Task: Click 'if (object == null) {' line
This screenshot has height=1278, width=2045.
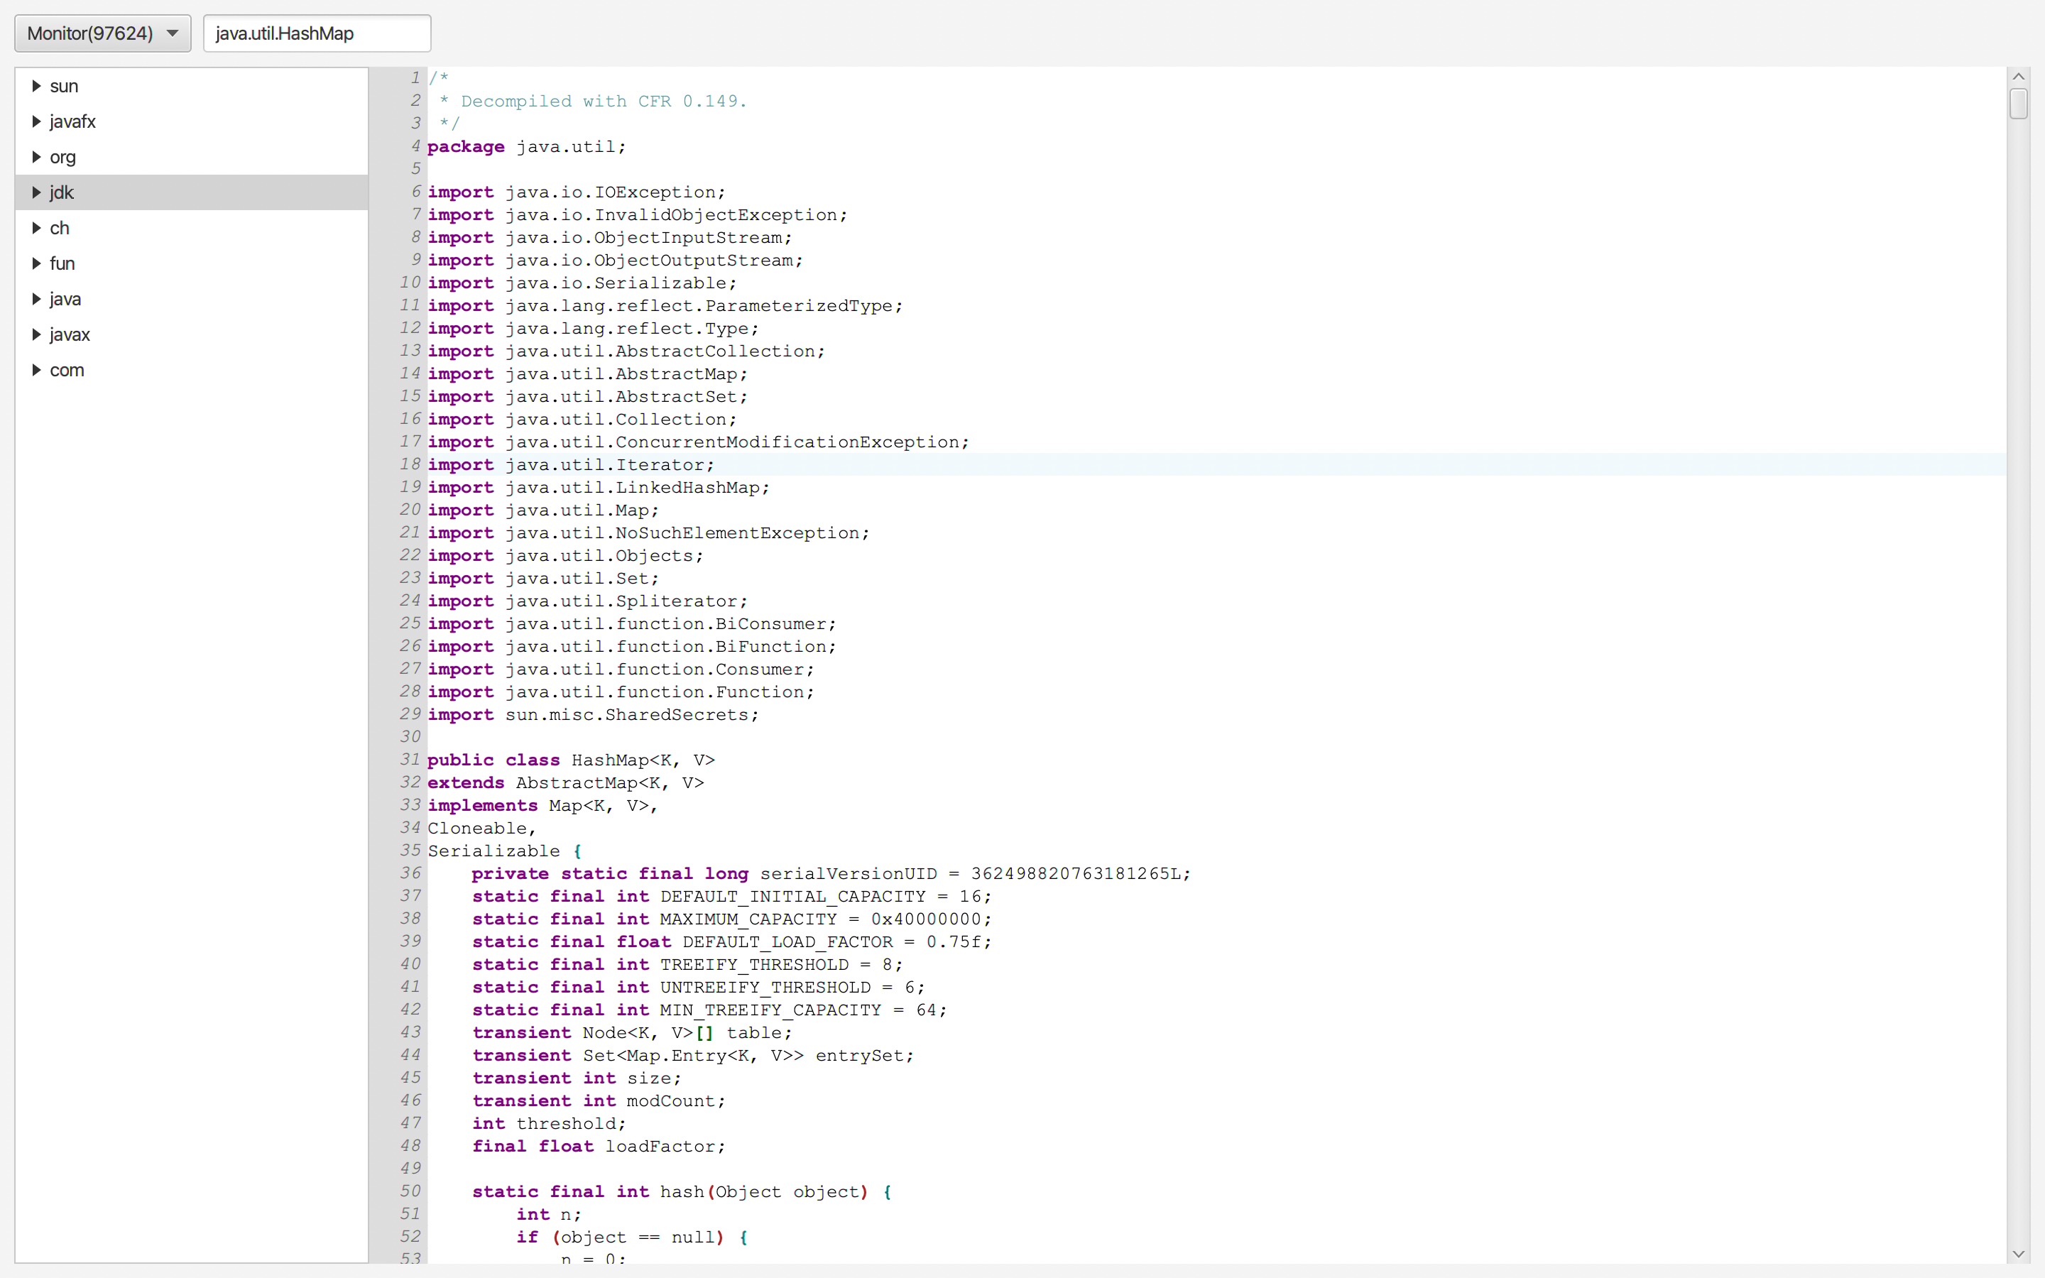Action: coord(632,1238)
